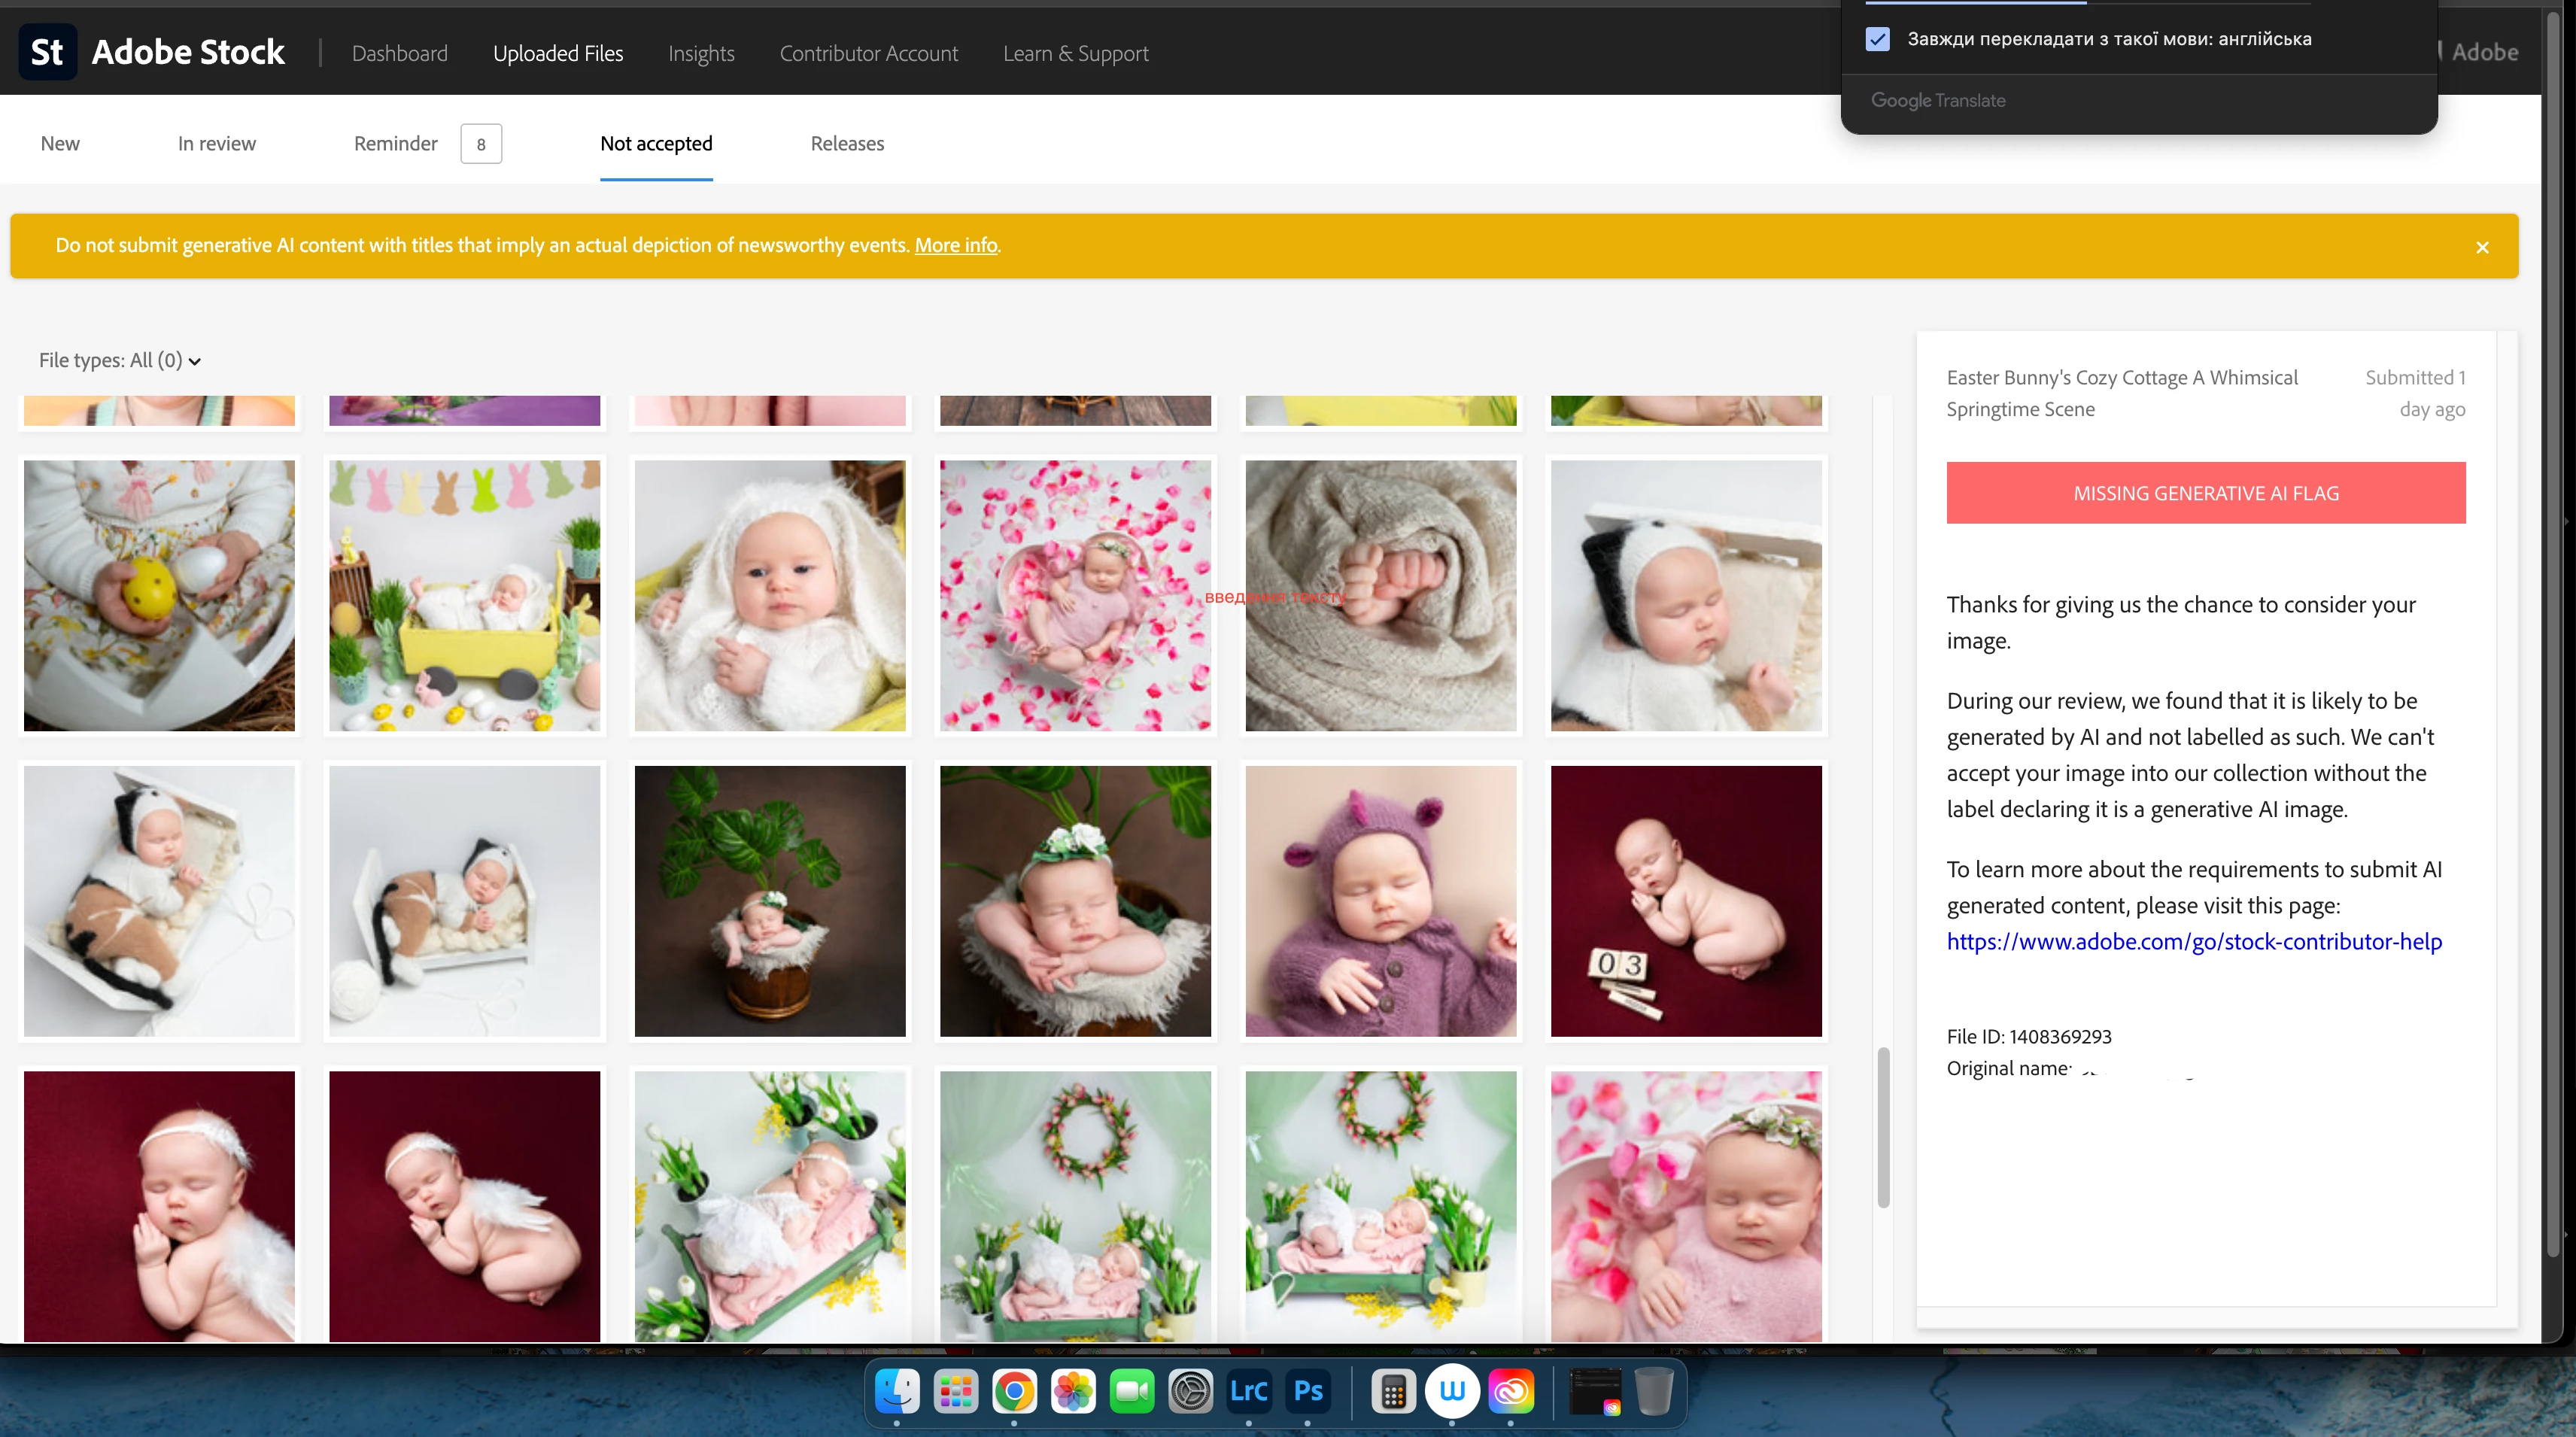
Task: Open System Settings gear in the dock
Action: (1190, 1391)
